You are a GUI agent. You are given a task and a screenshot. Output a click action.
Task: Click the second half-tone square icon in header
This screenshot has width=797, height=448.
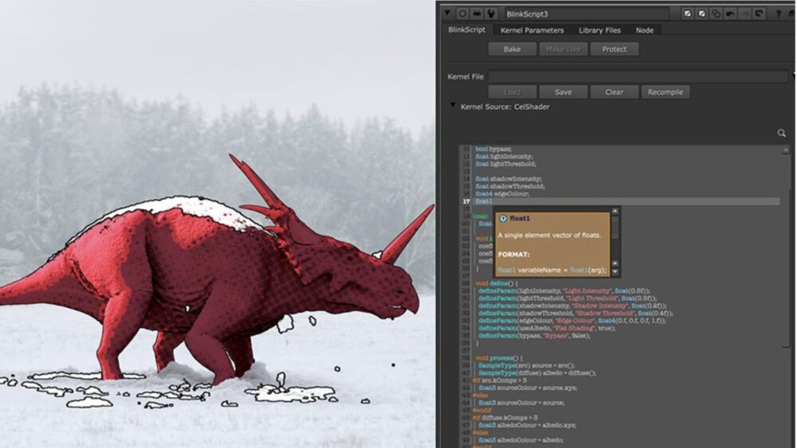pos(701,14)
